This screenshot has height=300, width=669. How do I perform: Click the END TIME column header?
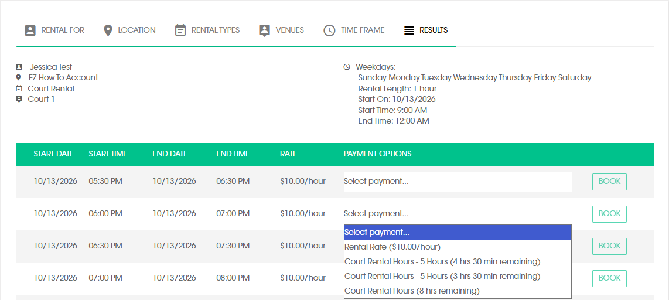(233, 154)
